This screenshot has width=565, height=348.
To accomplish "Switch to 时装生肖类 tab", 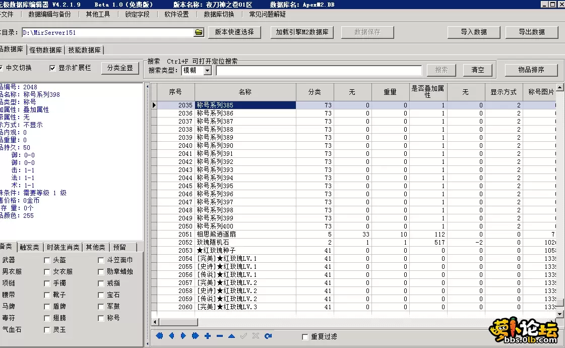I will tap(63, 248).
